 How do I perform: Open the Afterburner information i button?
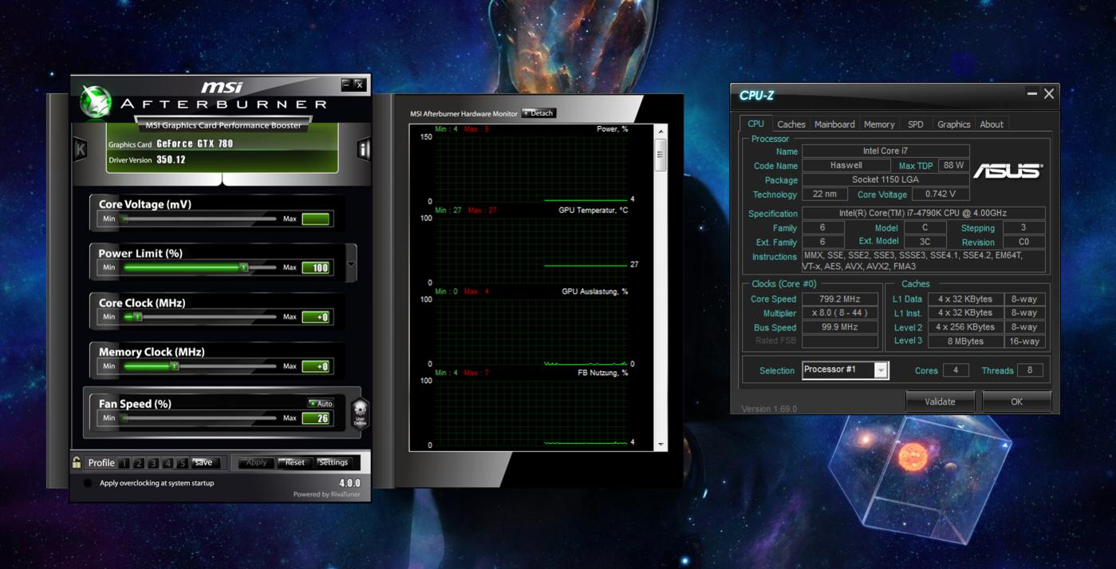pos(364,149)
